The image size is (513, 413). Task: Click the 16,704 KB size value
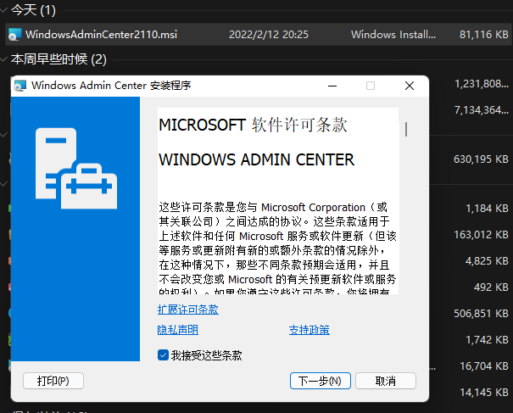[x=484, y=366]
